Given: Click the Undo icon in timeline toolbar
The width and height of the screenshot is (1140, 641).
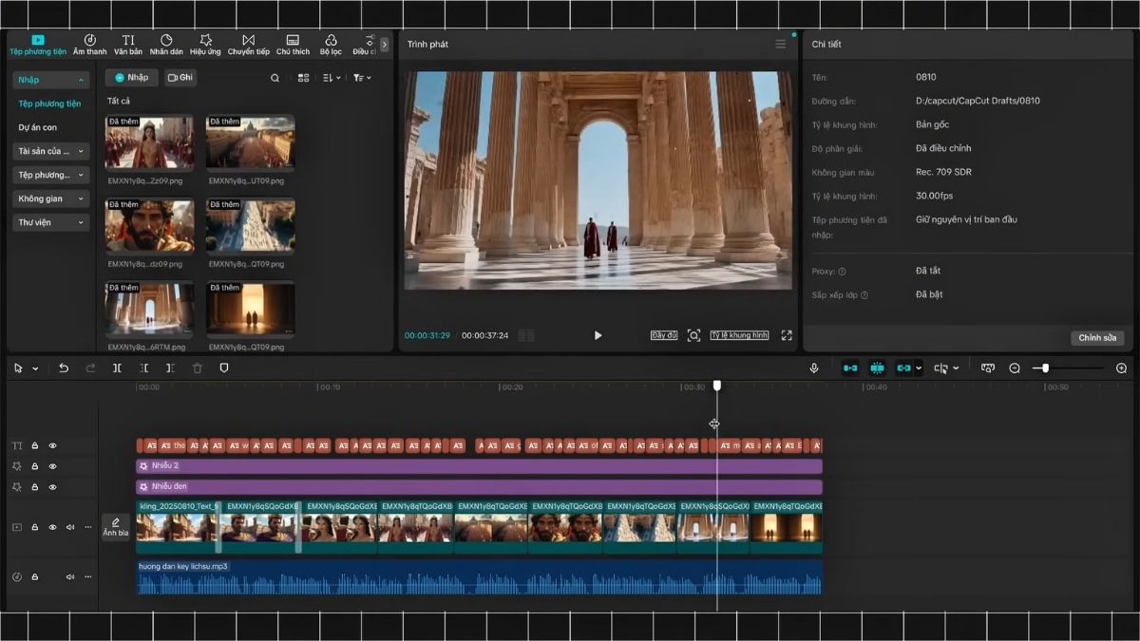Looking at the screenshot, I should [63, 368].
